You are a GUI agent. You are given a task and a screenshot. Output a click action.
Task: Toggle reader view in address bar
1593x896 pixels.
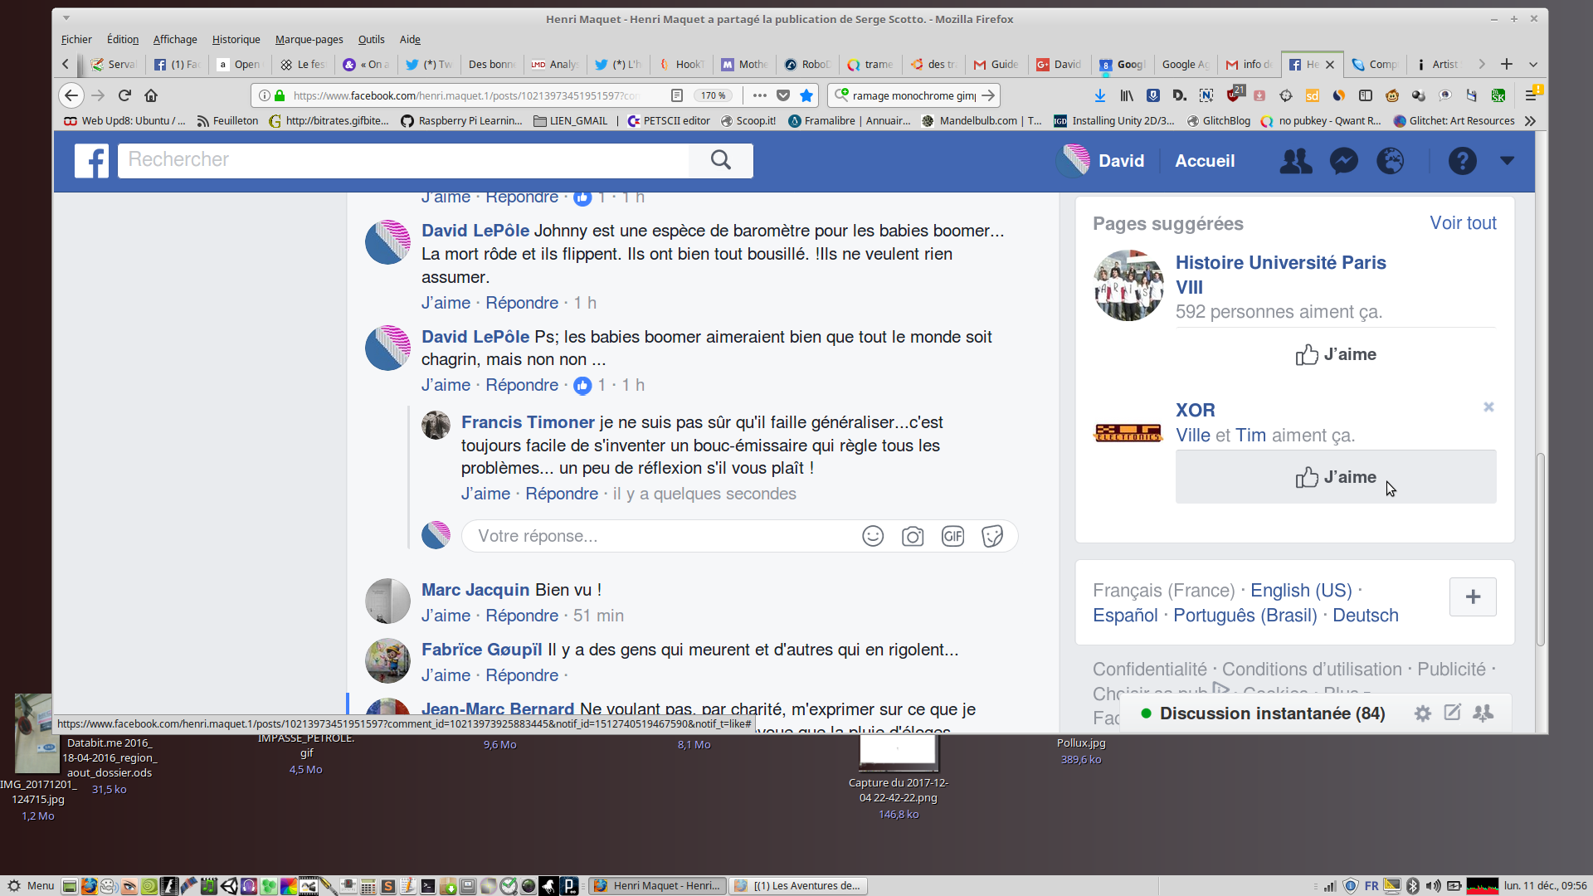coord(677,95)
